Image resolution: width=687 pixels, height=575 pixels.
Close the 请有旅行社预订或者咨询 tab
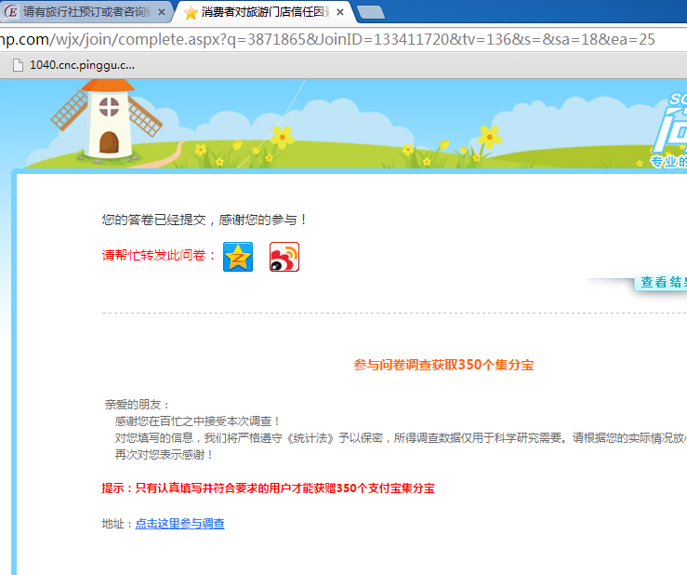(162, 12)
